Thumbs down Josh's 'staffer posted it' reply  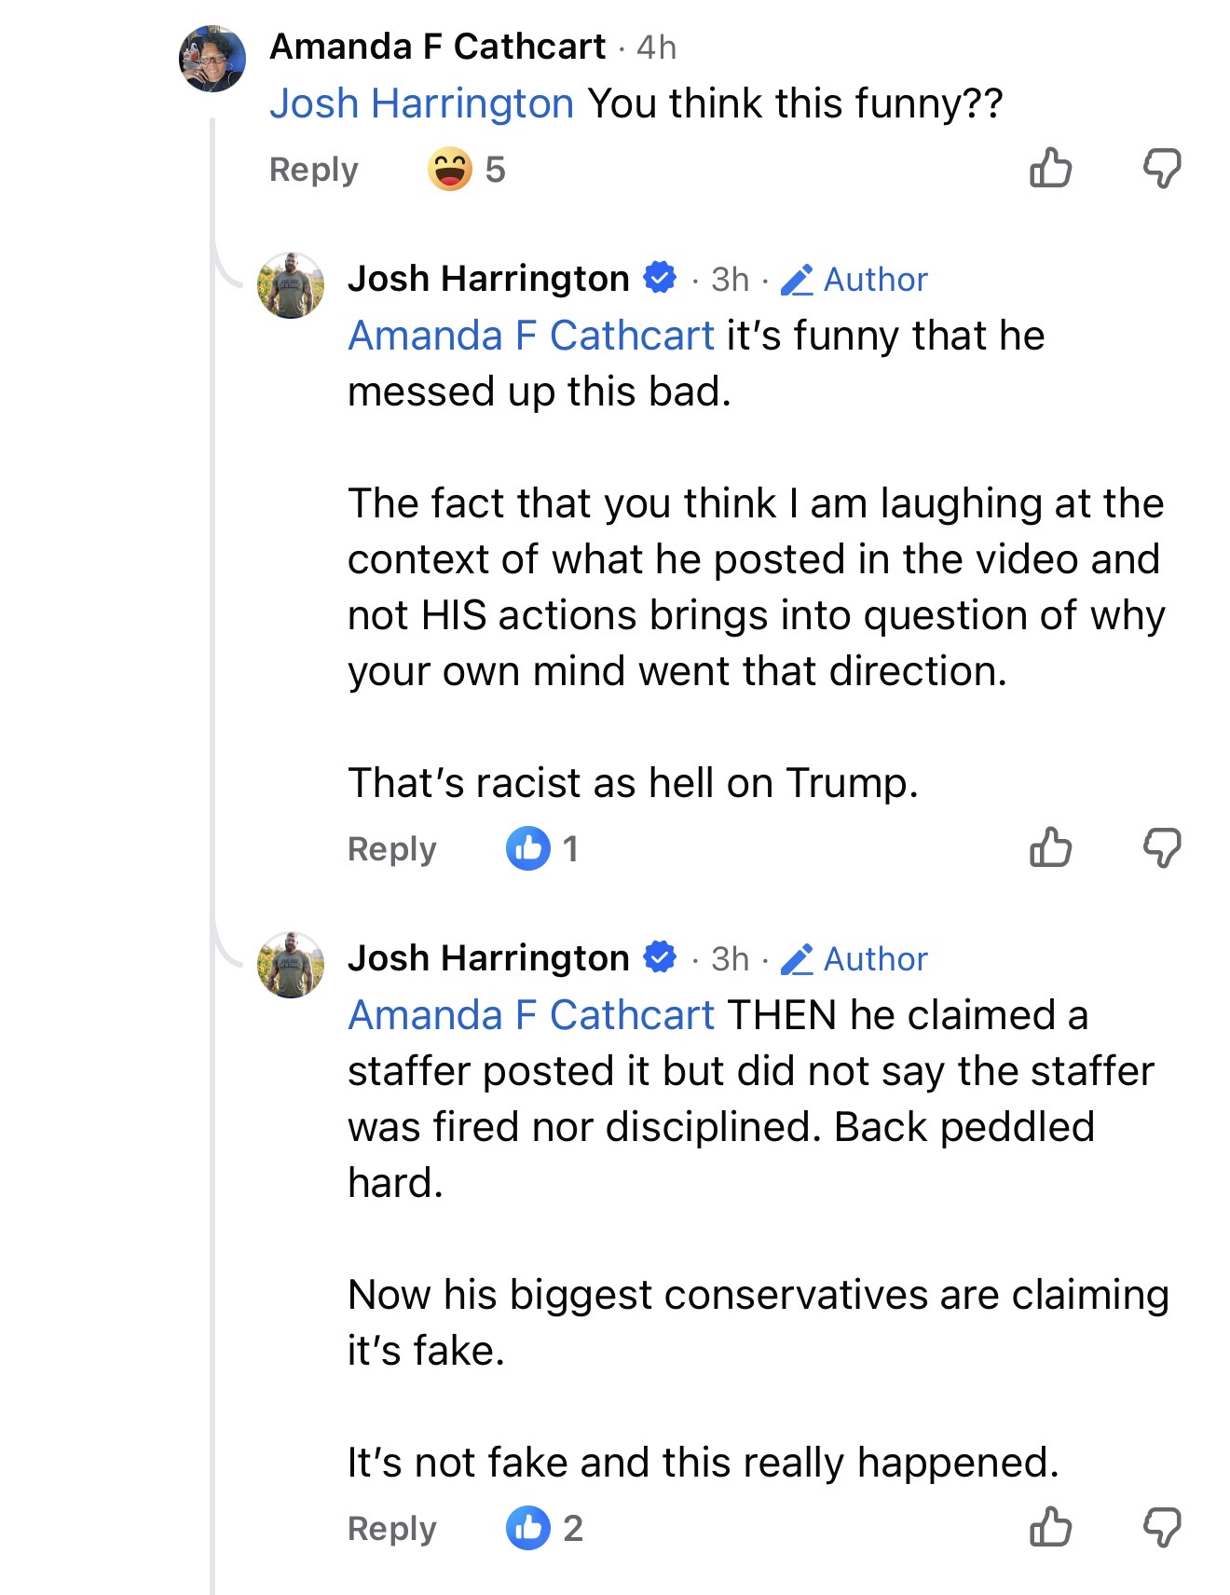1161,1528
